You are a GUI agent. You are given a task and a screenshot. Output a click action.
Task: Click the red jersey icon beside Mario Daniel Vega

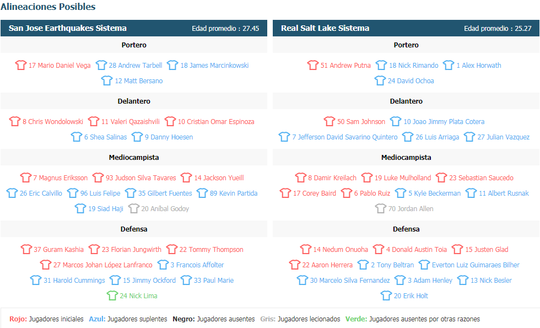click(21, 65)
